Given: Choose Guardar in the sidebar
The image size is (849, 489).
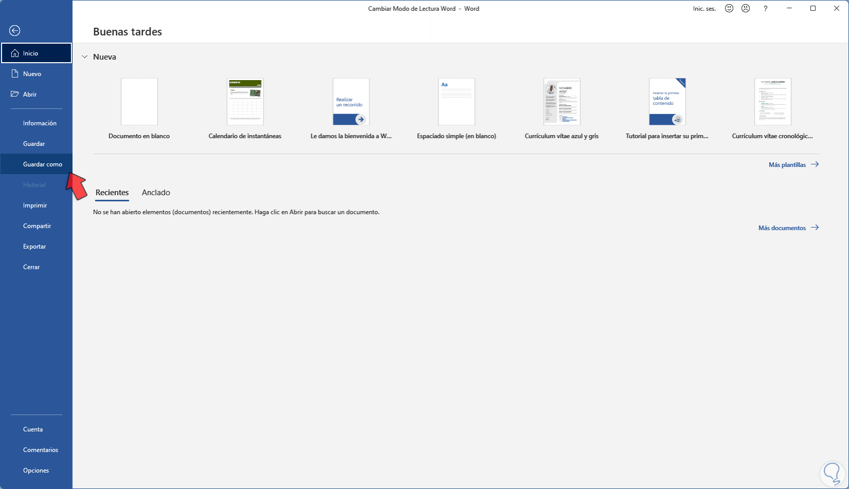Looking at the screenshot, I should pos(36,144).
